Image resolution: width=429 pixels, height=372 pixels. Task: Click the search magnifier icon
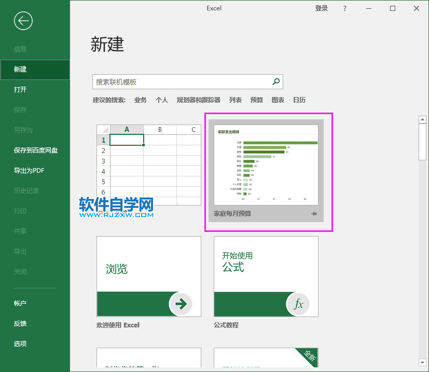pyautogui.click(x=276, y=81)
